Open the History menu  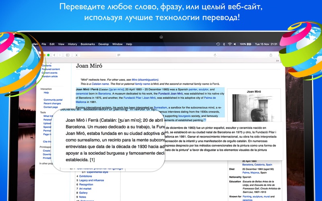(72, 44)
